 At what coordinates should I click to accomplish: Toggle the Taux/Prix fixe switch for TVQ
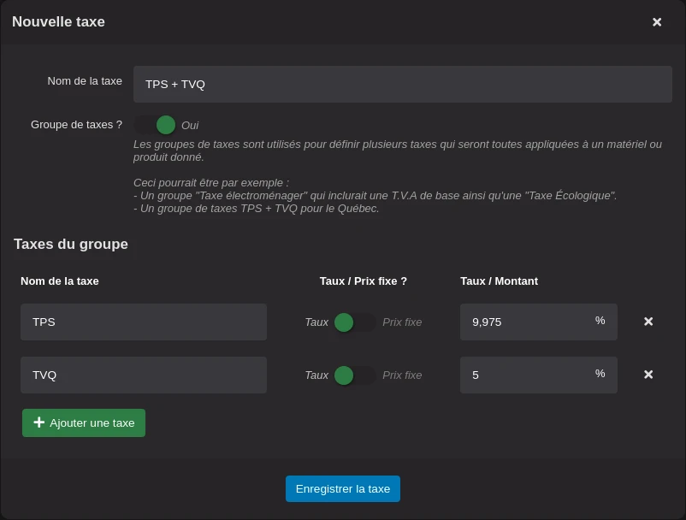(x=354, y=375)
